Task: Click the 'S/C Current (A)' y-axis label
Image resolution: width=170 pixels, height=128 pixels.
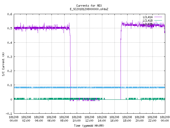Action: (3, 64)
